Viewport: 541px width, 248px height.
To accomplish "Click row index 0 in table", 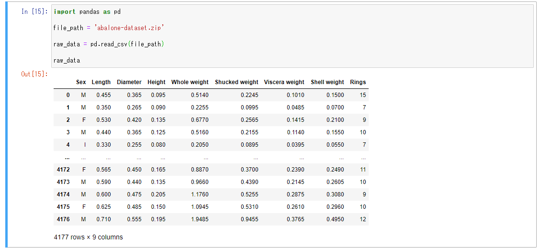I will 68,95.
